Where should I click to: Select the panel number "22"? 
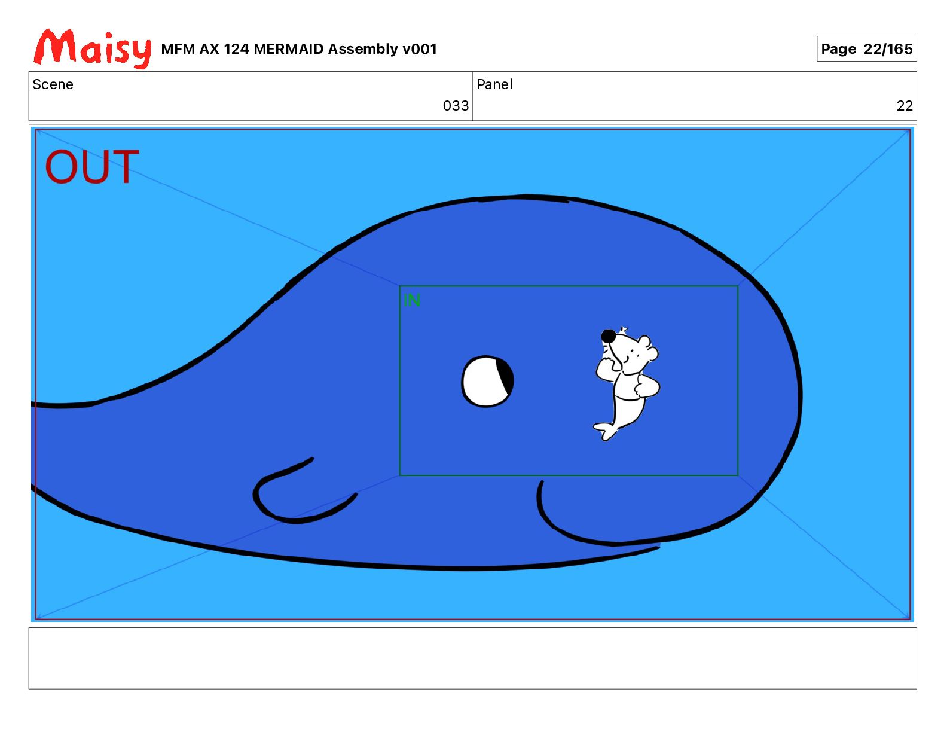tap(905, 106)
